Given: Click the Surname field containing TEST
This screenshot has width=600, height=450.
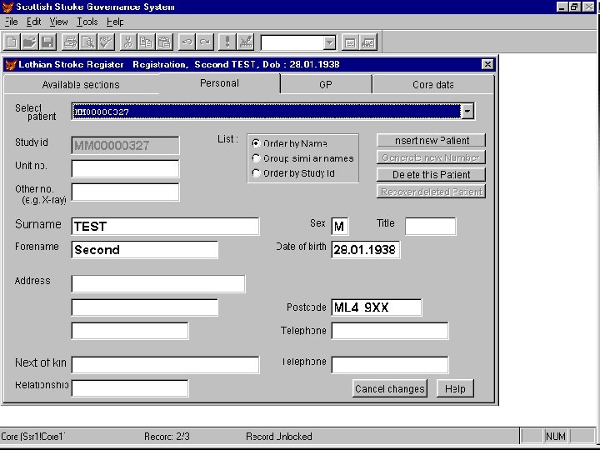Looking at the screenshot, I should pyautogui.click(x=165, y=226).
